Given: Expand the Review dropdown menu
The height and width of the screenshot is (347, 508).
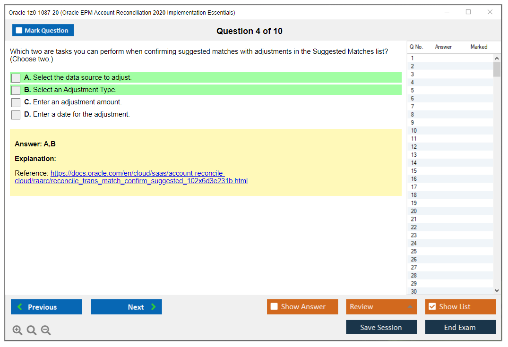Looking at the screenshot, I should [381, 307].
